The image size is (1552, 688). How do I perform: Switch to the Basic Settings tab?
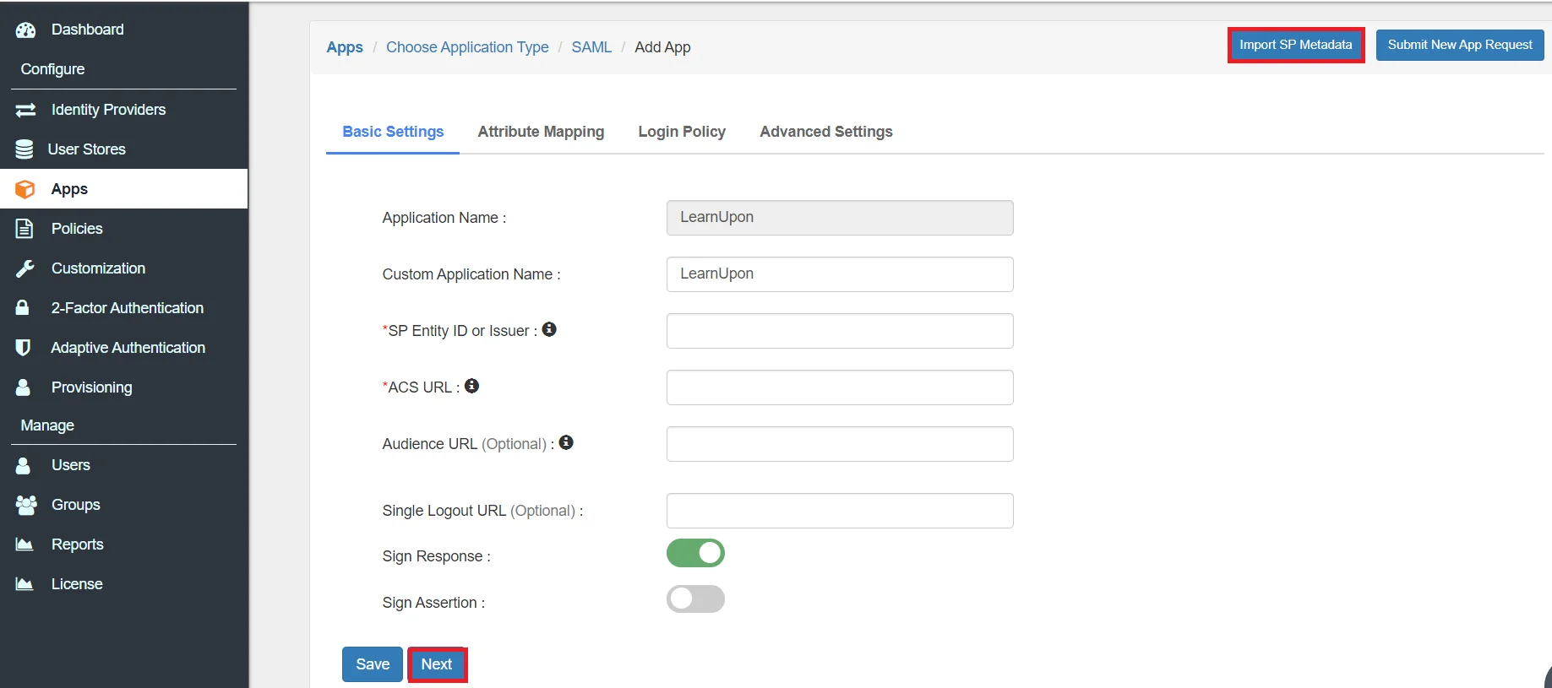393,132
